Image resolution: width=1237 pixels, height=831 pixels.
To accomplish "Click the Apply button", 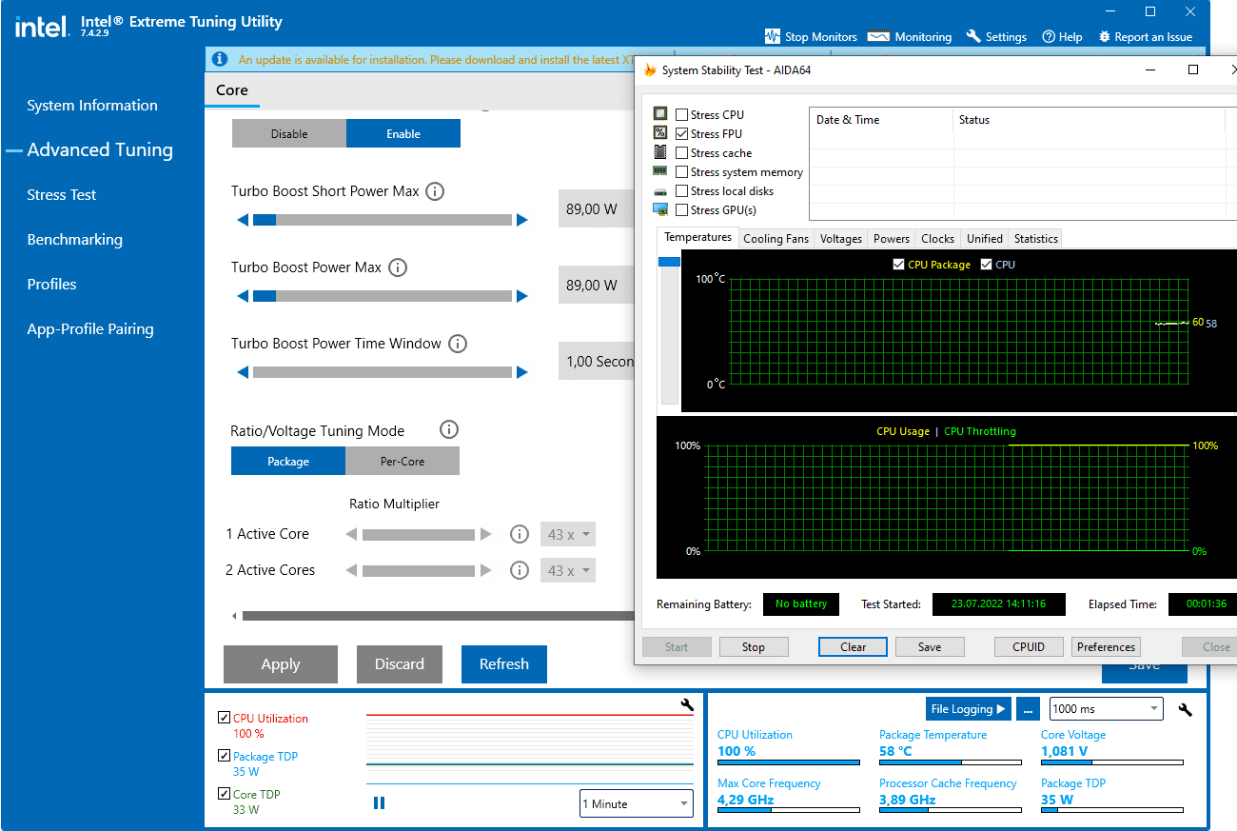I will point(281,664).
